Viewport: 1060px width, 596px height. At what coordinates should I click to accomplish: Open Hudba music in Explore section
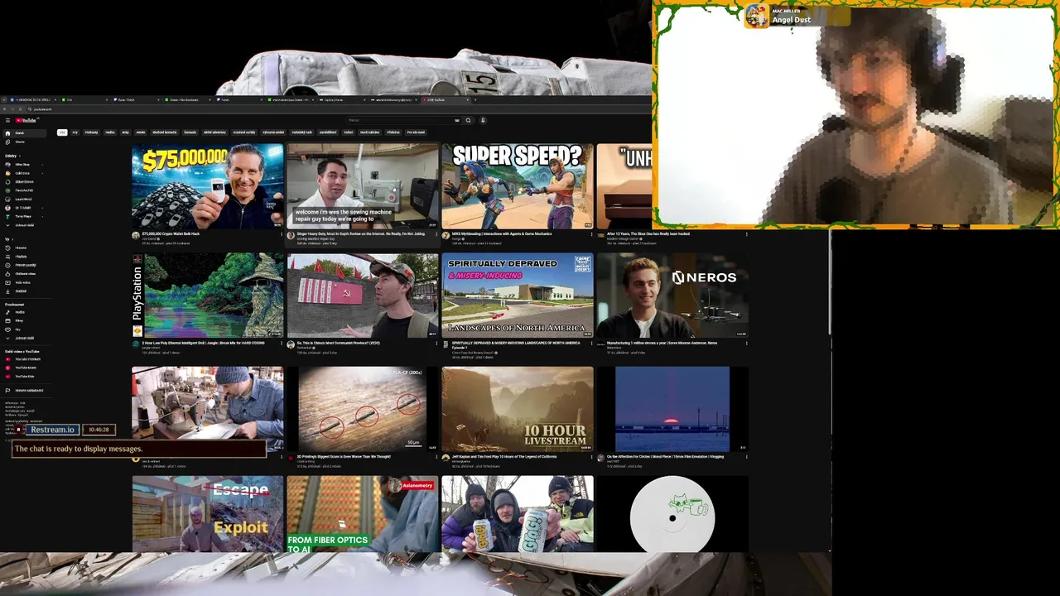[23, 312]
